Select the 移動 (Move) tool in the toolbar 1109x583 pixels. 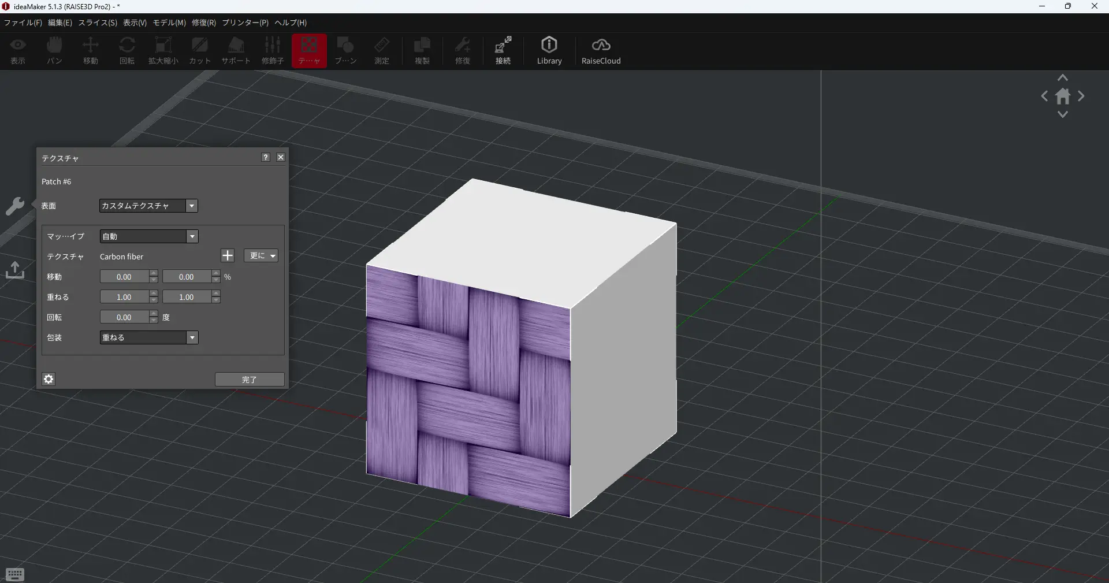pyautogui.click(x=91, y=51)
